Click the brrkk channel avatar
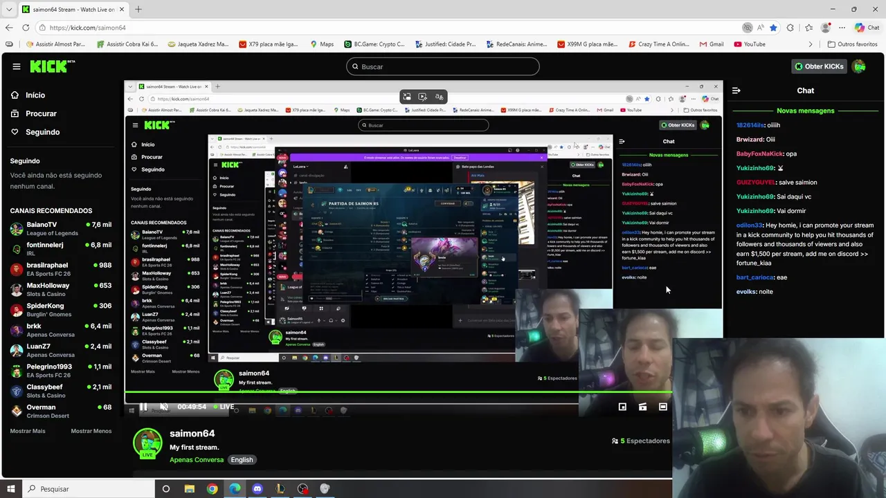Image resolution: width=886 pixels, height=498 pixels. pos(17,330)
